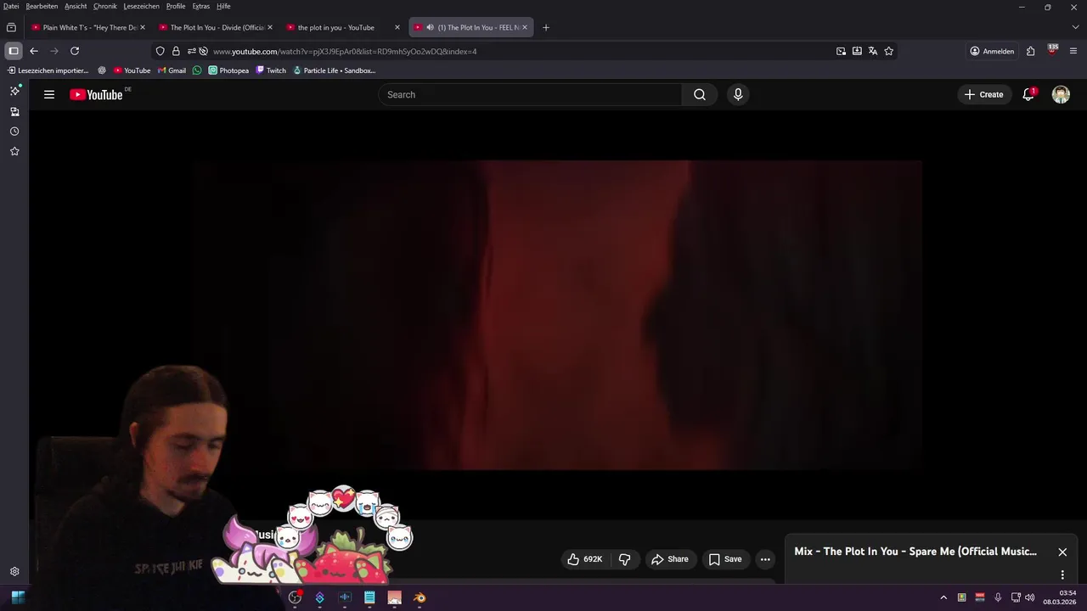Image resolution: width=1087 pixels, height=611 pixels.
Task: Open the Twitch bookmark
Action: (x=271, y=70)
